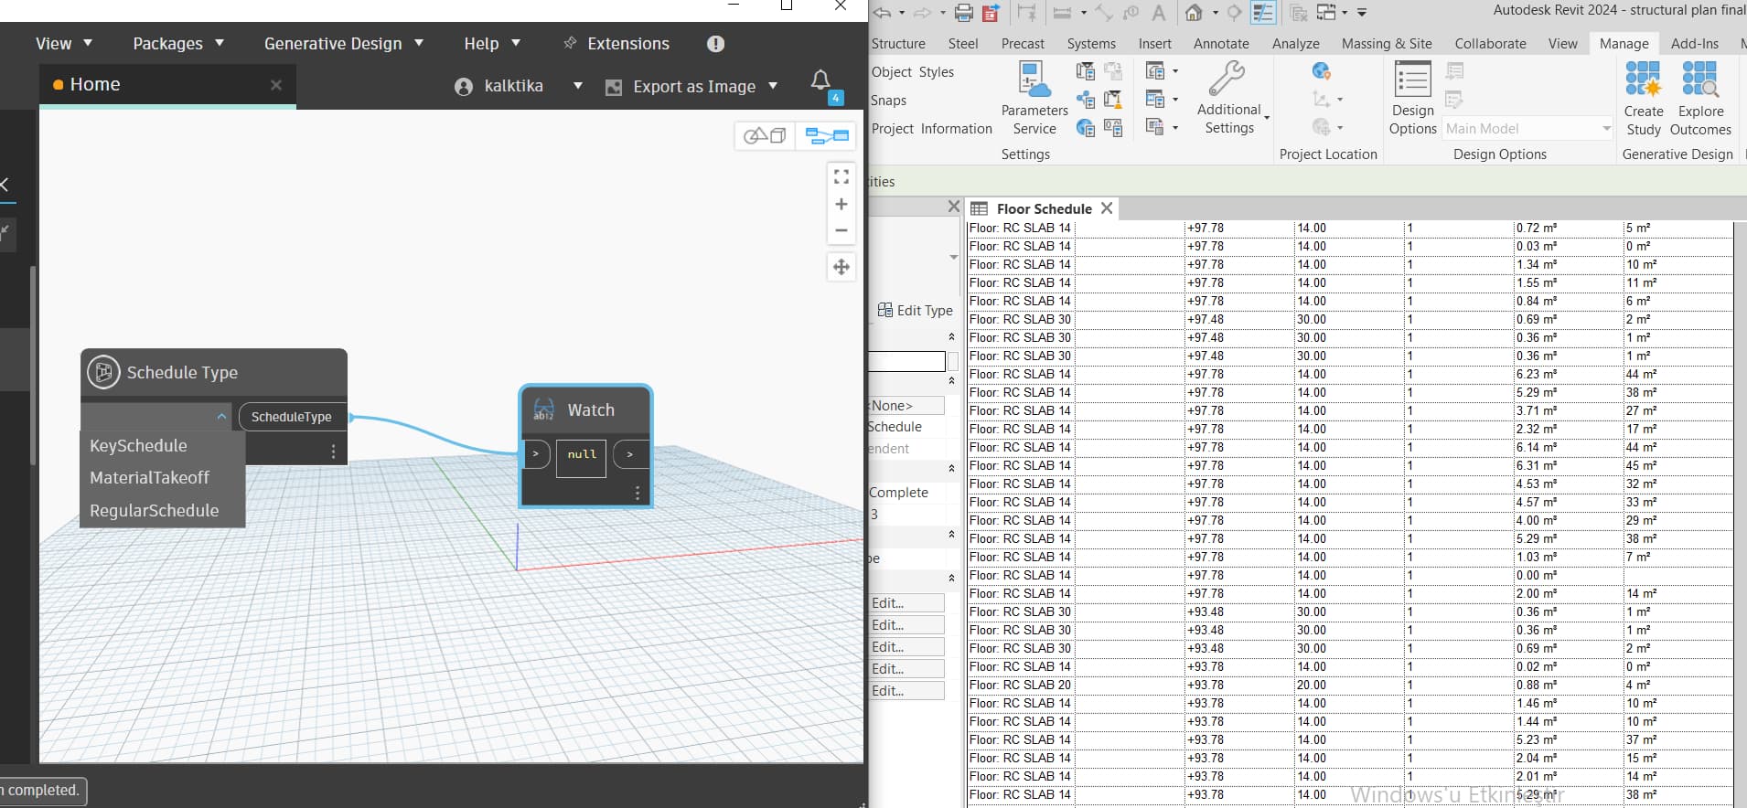Open the Add-Ins ribbon tab

coord(1695,44)
